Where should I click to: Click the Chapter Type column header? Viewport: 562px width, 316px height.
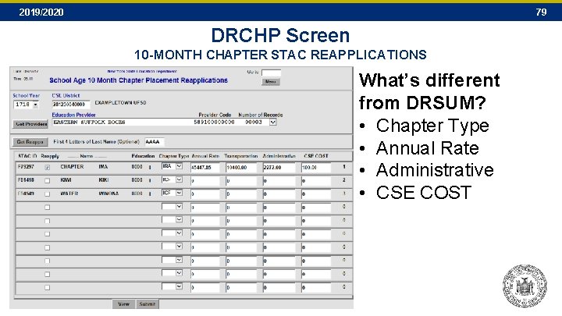[174, 156]
